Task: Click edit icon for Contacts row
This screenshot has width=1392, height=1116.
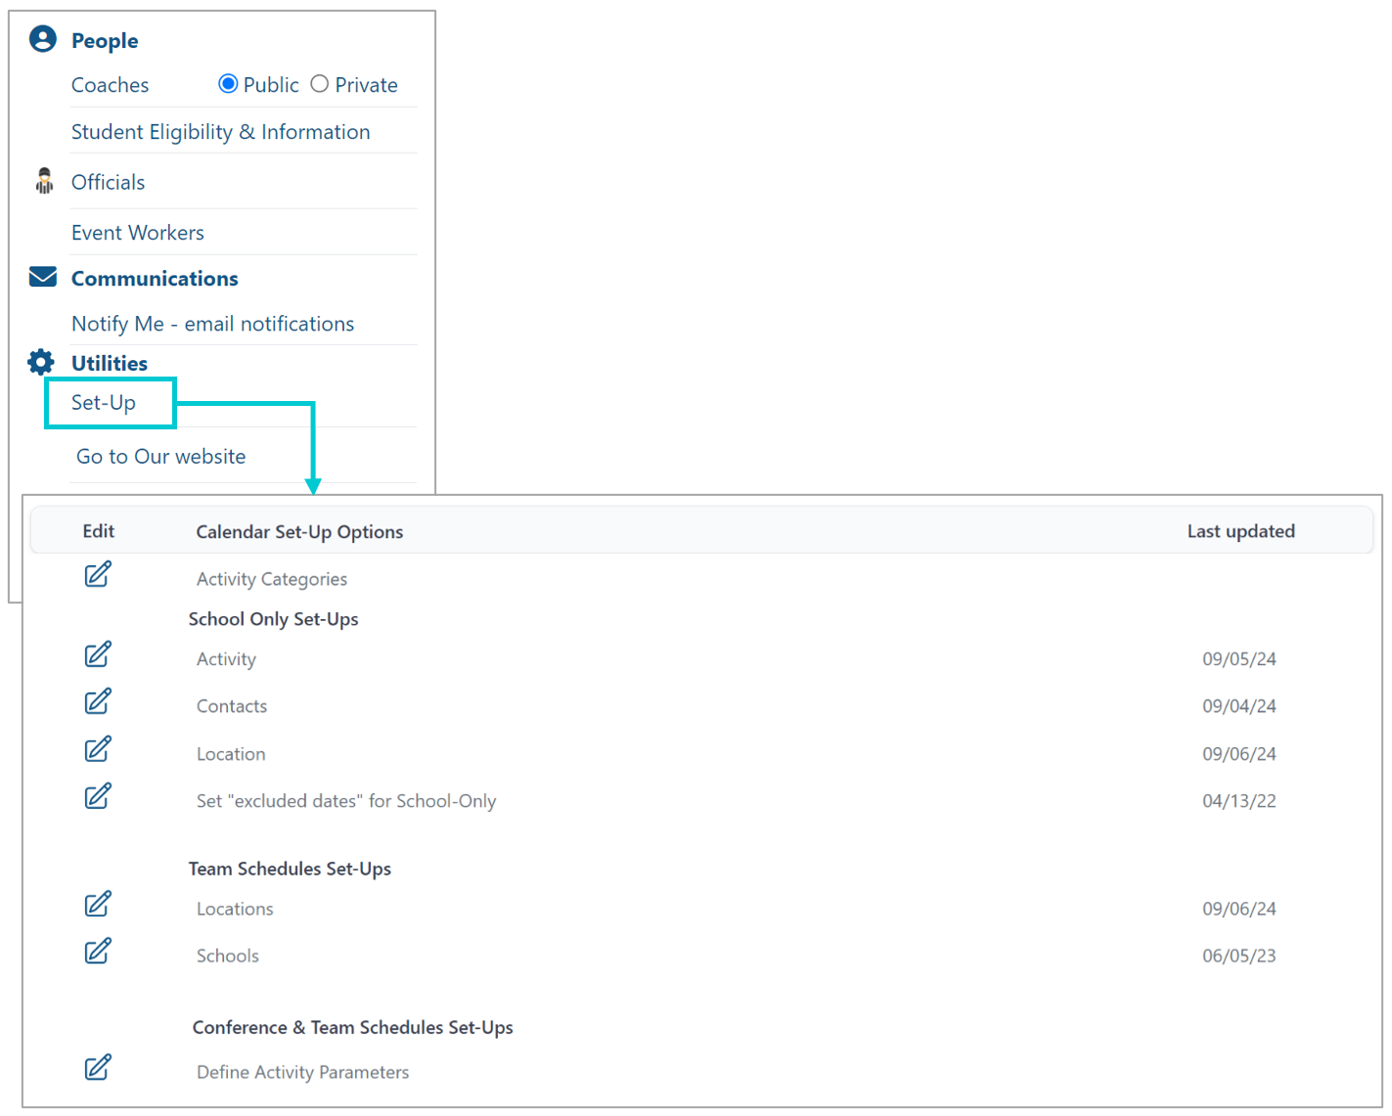Action: tap(98, 701)
